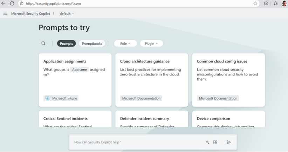Expand the default workspace dropdown

[67, 14]
